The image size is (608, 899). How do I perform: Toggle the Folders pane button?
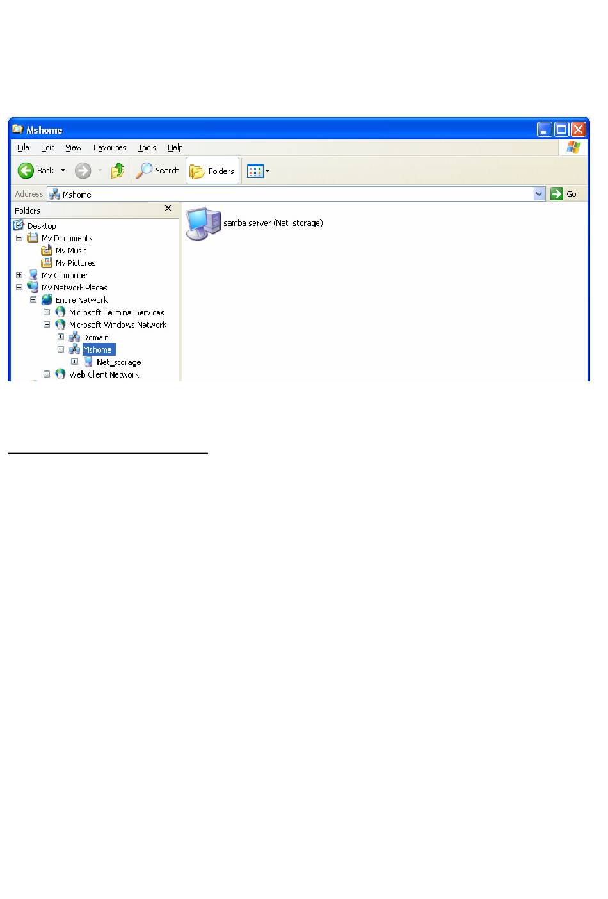click(212, 171)
